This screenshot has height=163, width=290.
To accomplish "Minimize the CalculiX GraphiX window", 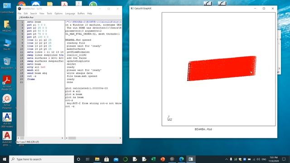I will click(x=255, y=9).
